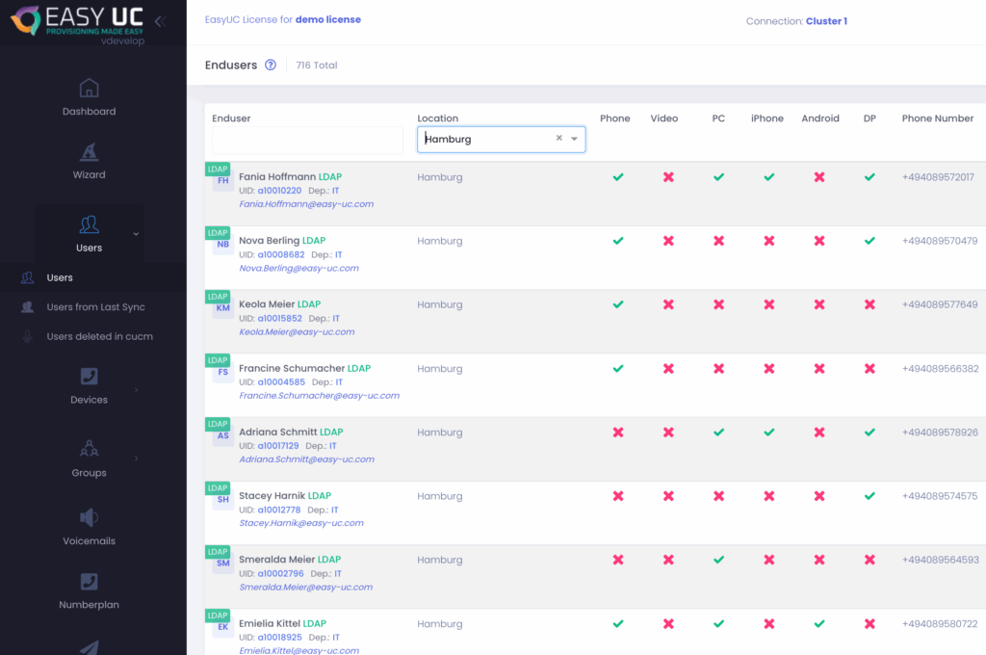Select Users deleted in cucm
The height and width of the screenshot is (655, 986).
pos(99,337)
